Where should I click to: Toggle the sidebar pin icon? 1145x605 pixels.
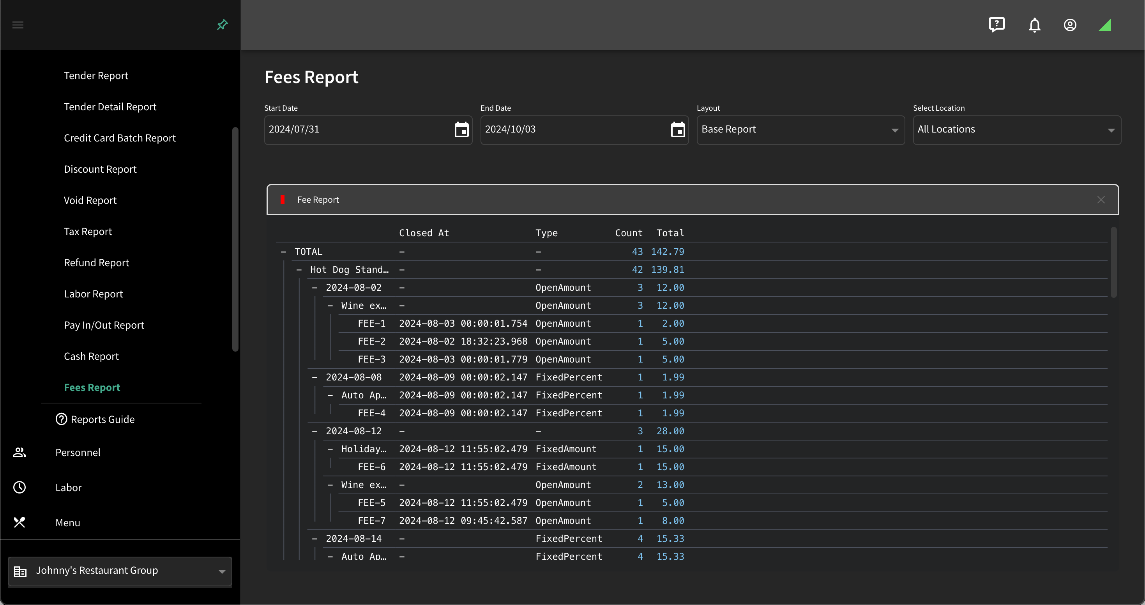pos(222,25)
